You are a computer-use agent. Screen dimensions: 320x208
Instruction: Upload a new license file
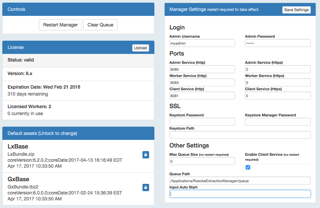pyautogui.click(x=140, y=48)
